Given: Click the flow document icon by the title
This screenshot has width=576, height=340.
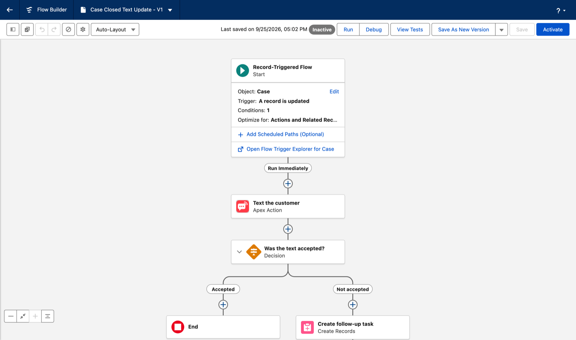Looking at the screenshot, I should pos(83,10).
